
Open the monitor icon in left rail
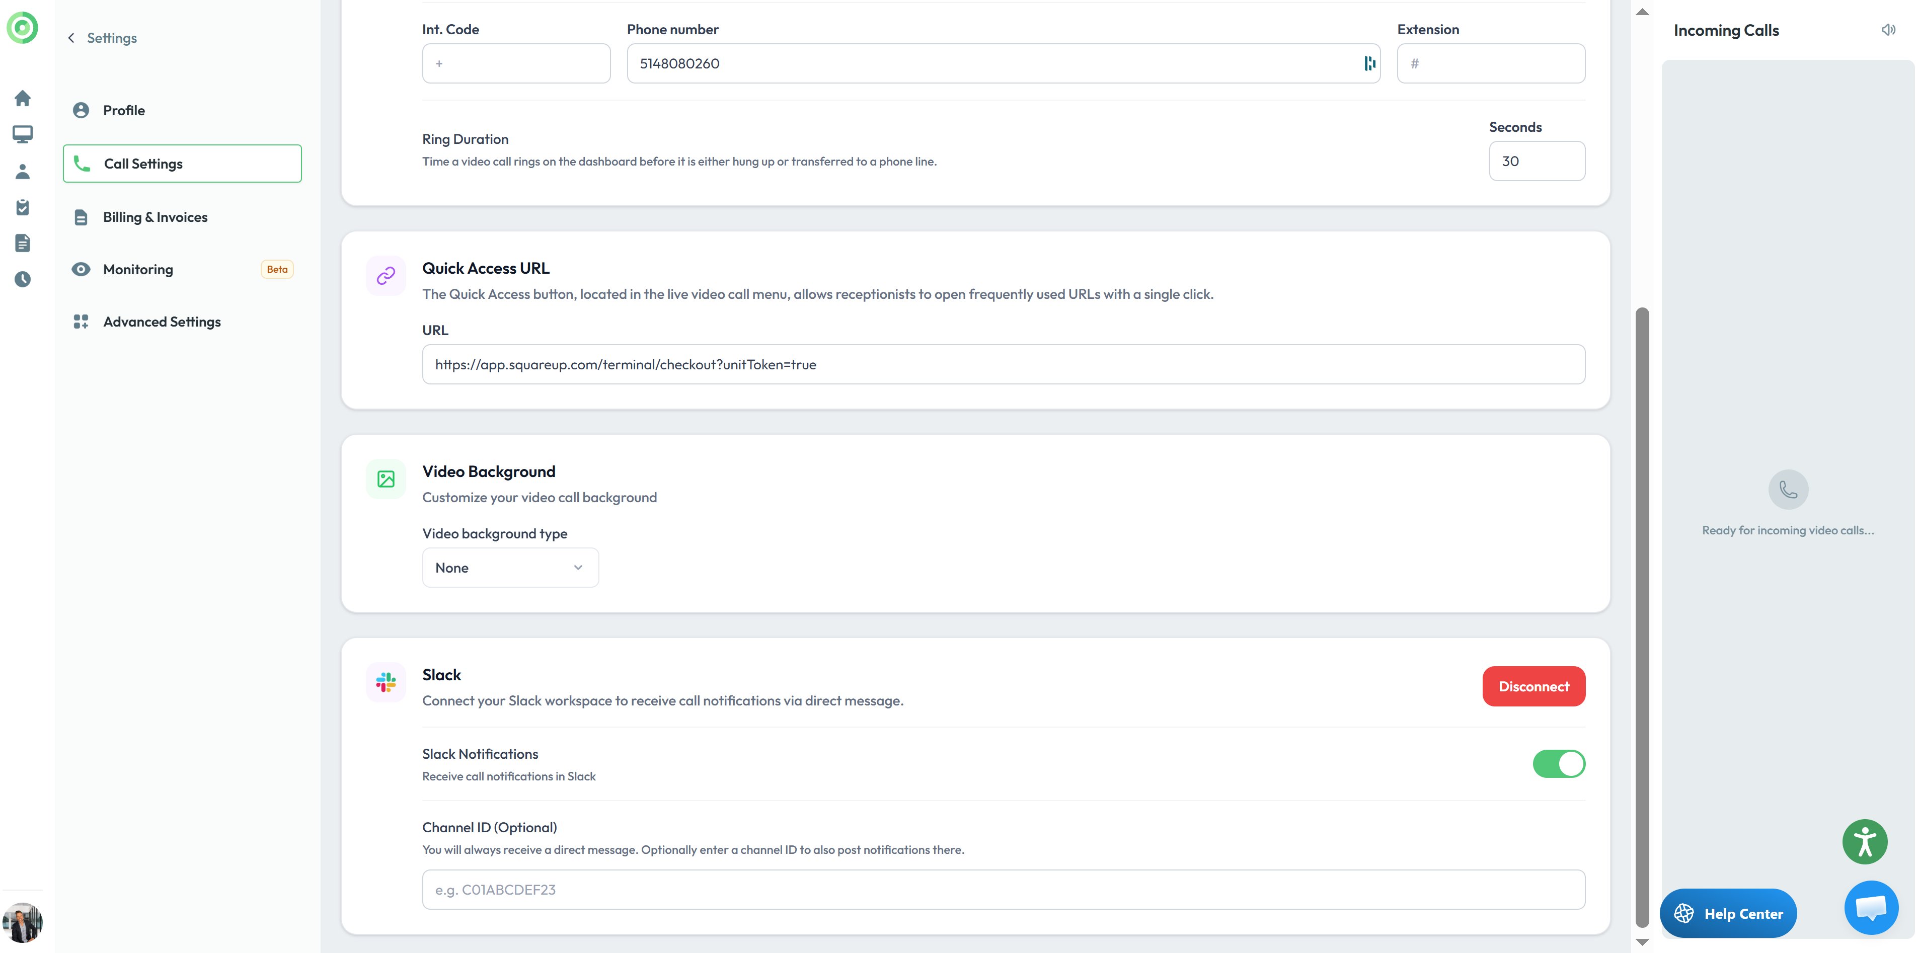[22, 134]
